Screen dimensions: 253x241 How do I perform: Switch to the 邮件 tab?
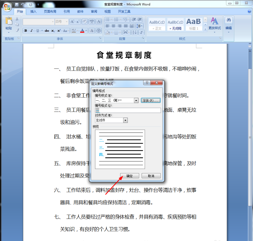pyautogui.click(x=80, y=12)
